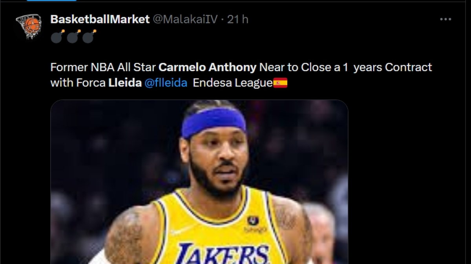Click the Spain flag emoji after Endesa League

pos(280,83)
